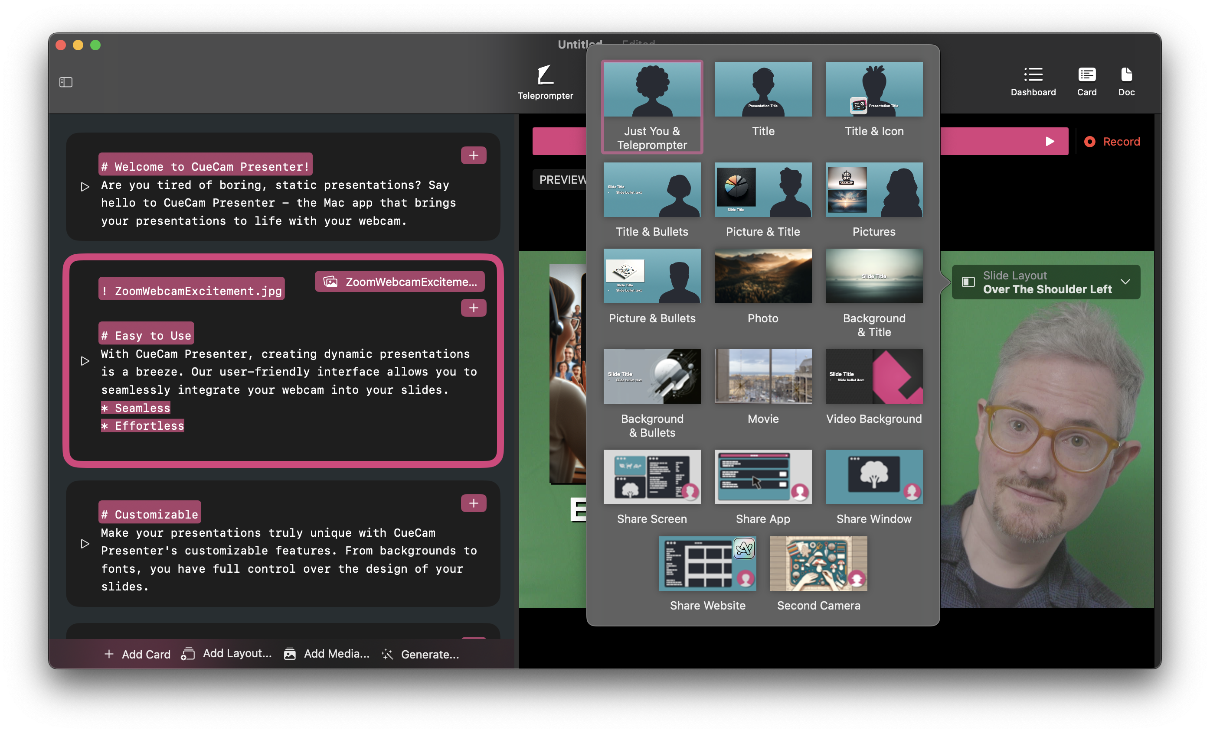The width and height of the screenshot is (1210, 733).
Task: Click the * Effortless bullet
Action: pos(142,425)
